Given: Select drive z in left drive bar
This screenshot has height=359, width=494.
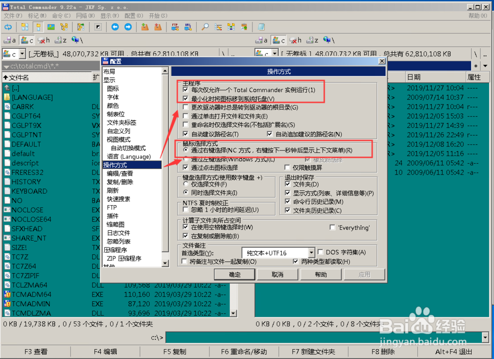Looking at the screenshot, I should (60, 40).
